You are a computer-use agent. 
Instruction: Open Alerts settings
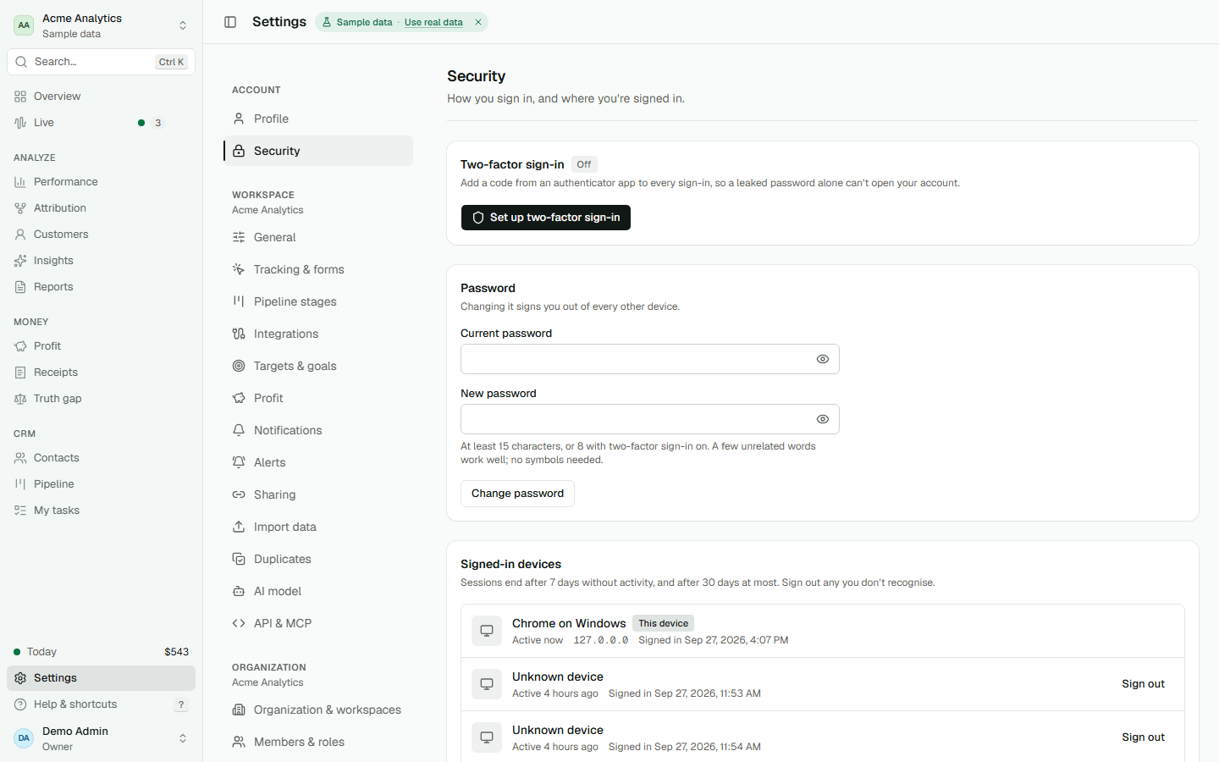pos(318,462)
